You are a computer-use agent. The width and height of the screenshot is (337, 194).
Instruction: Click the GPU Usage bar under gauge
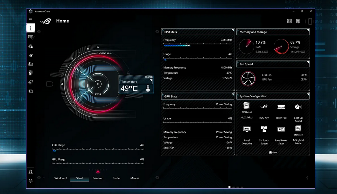[98, 164]
